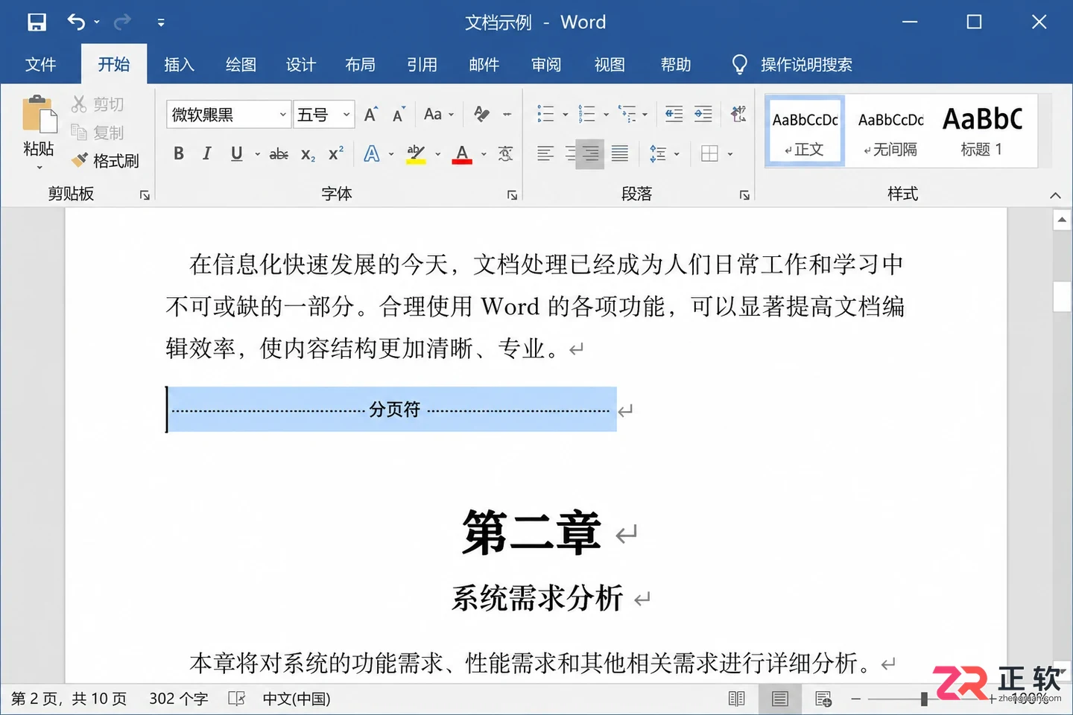Switch to Read Mode view in the status bar
The image size is (1073, 715).
tap(736, 699)
